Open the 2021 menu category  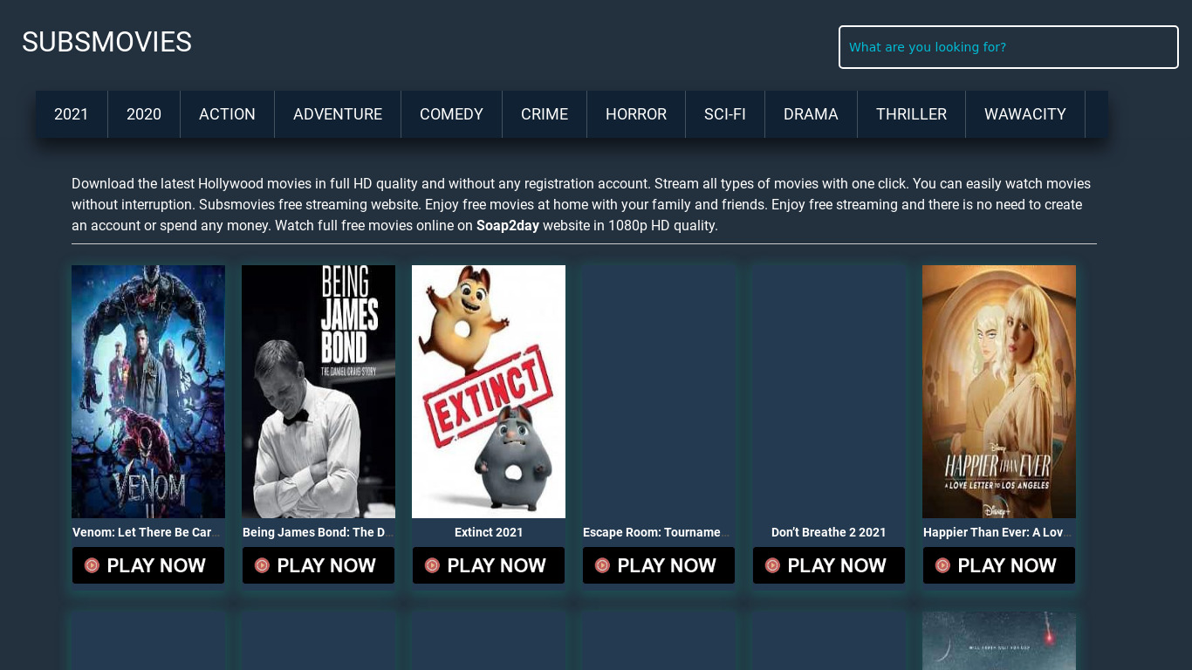click(x=72, y=114)
